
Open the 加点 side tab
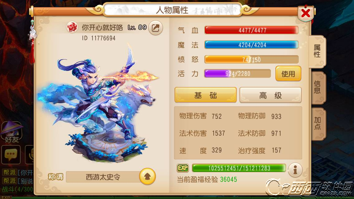coord(317,124)
